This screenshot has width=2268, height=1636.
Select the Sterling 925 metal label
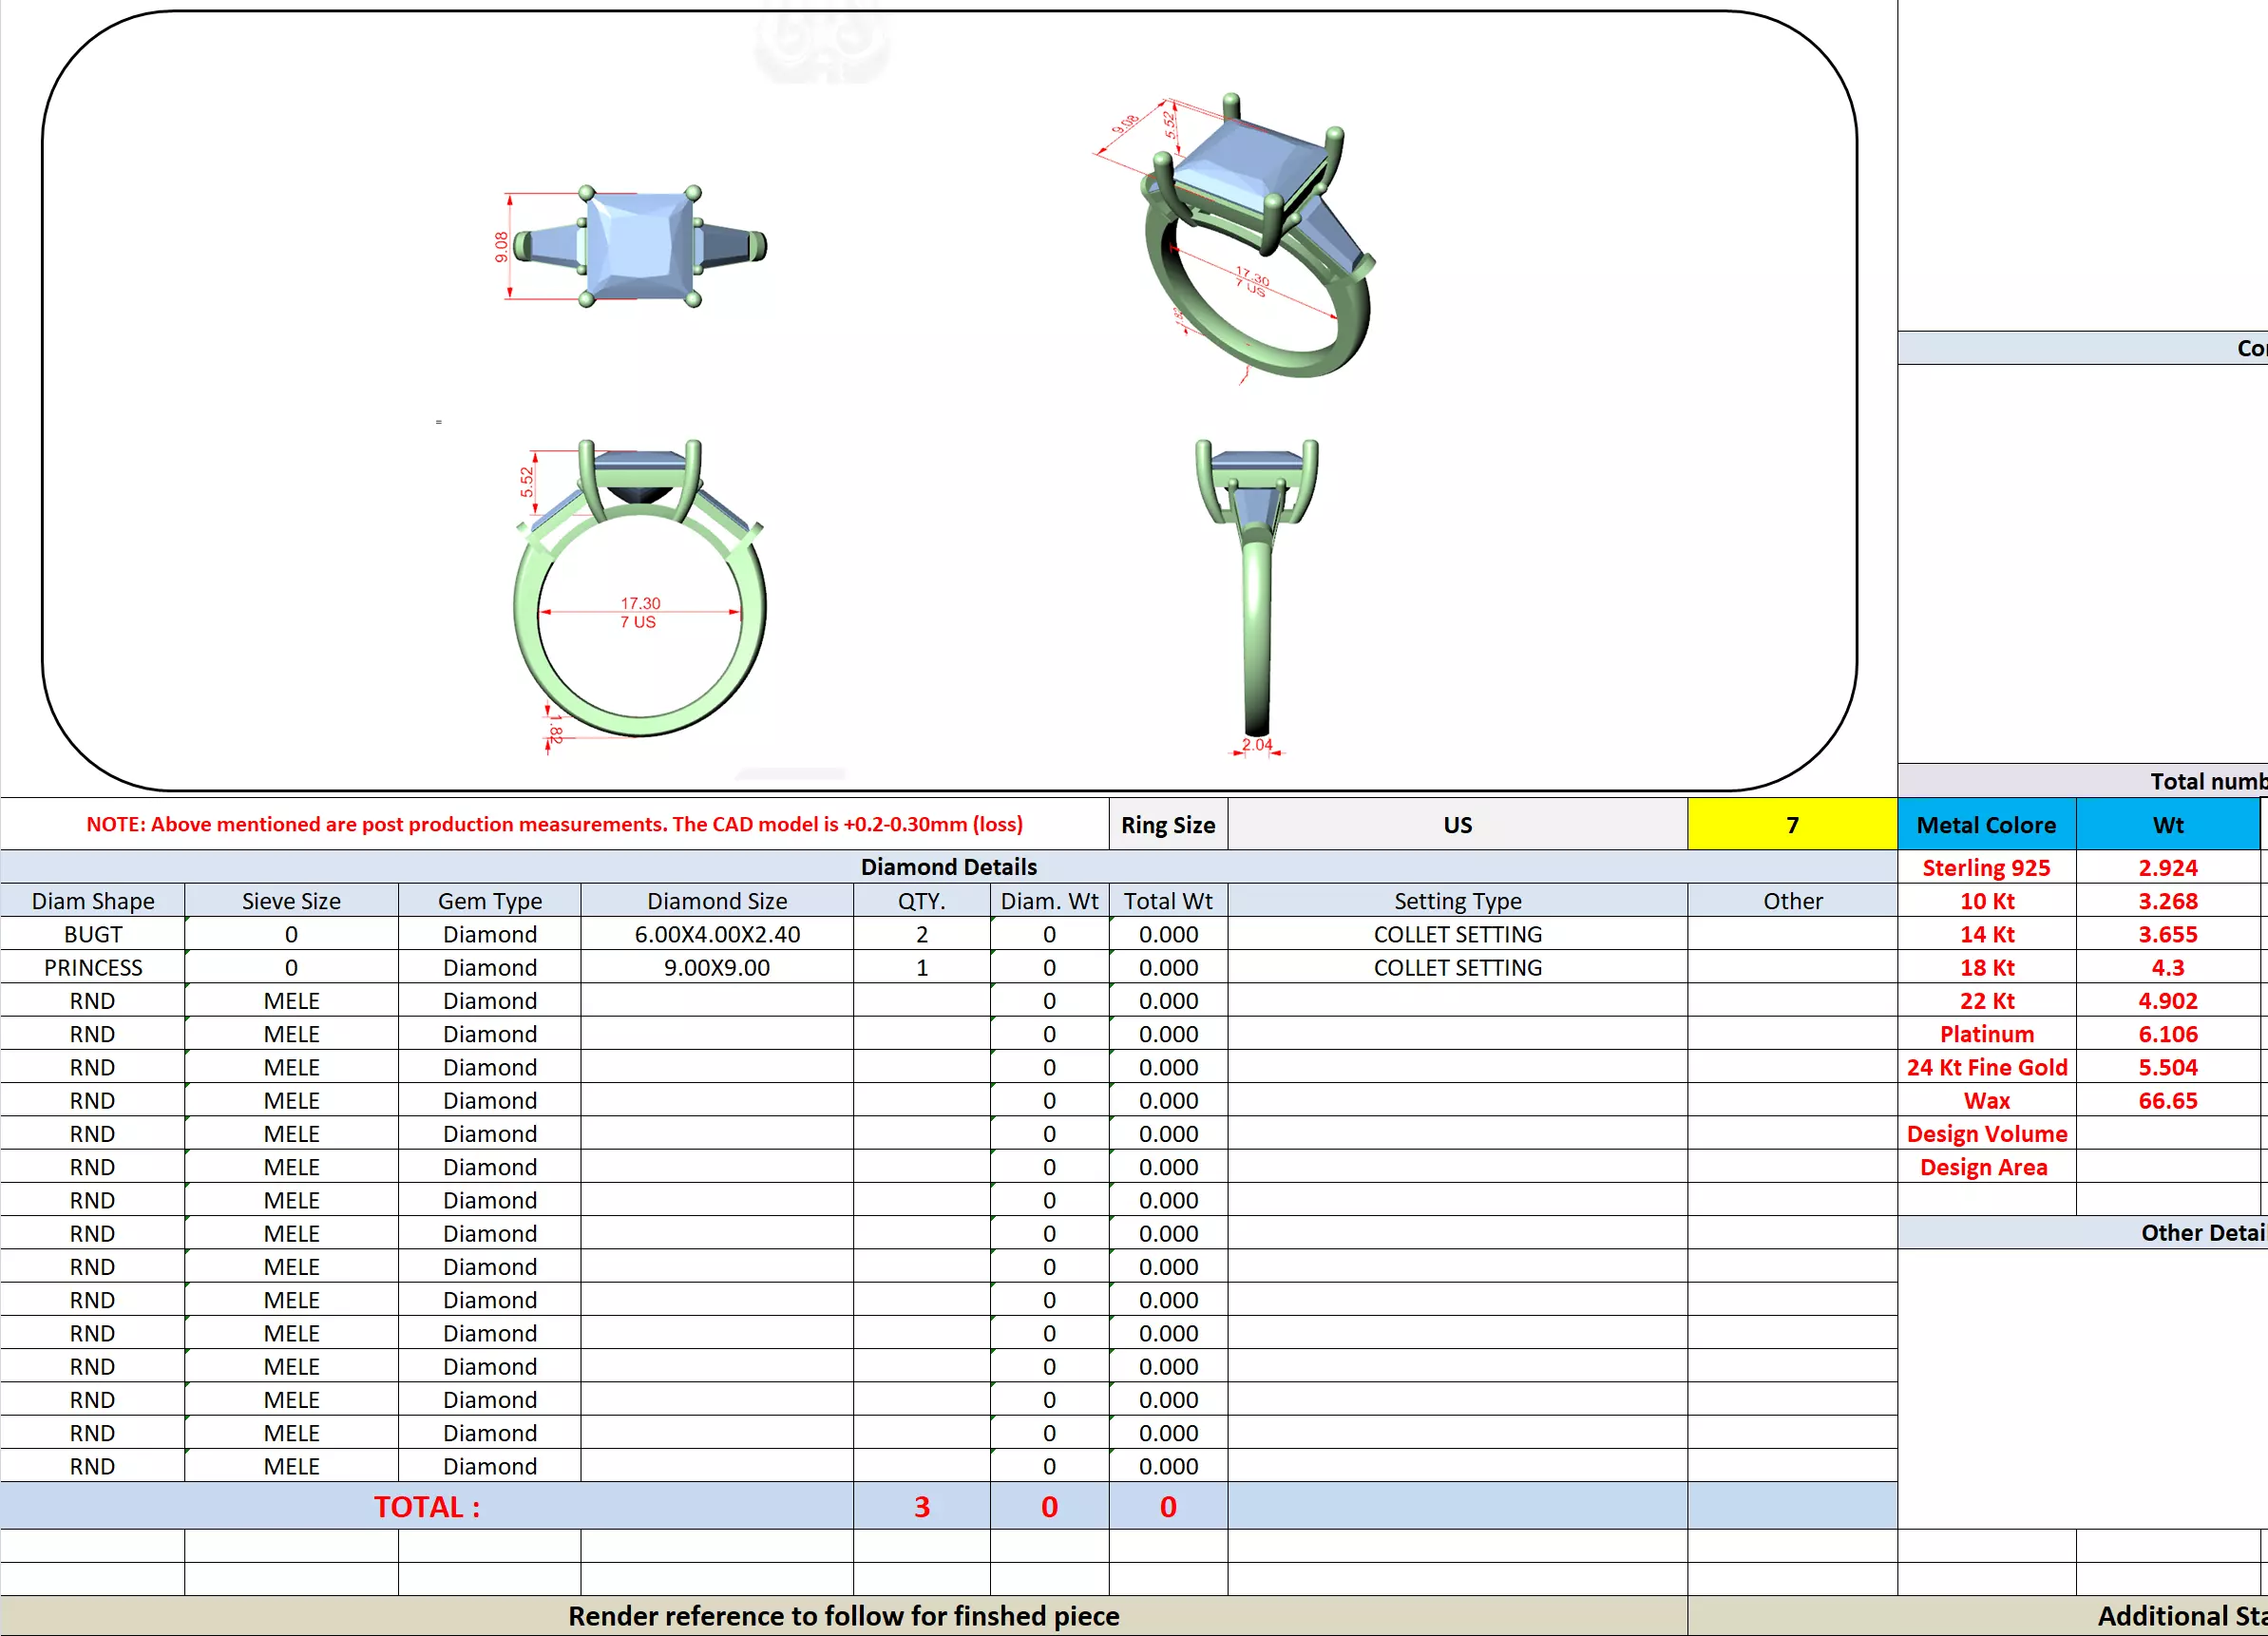pos(1986,868)
